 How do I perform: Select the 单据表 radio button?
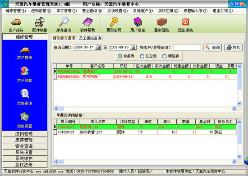coord(120,57)
